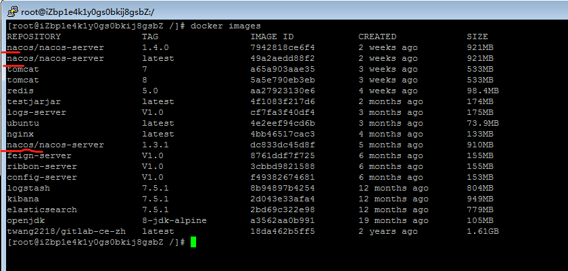Click image ID 18da462b5ff5
This screenshot has width=568, height=271.
coord(283,231)
